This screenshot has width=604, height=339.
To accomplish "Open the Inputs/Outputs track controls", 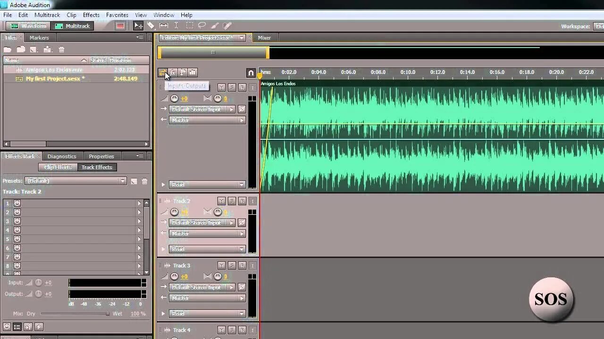I will pos(162,72).
